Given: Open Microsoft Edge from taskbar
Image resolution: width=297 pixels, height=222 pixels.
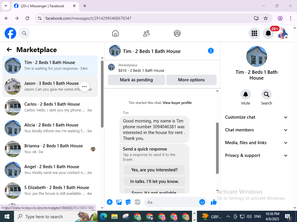Looking at the screenshot, I should tap(103, 217).
